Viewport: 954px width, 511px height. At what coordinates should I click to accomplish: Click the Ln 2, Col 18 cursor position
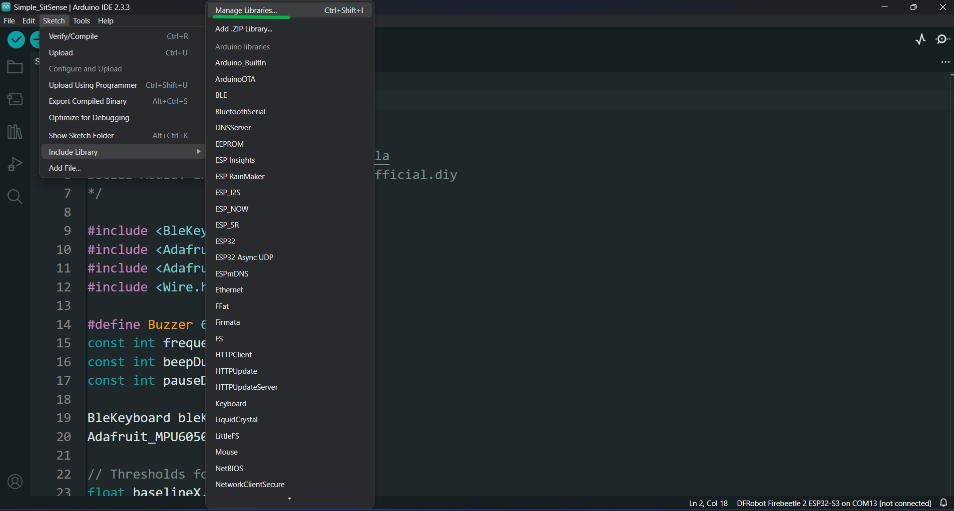[x=708, y=504]
